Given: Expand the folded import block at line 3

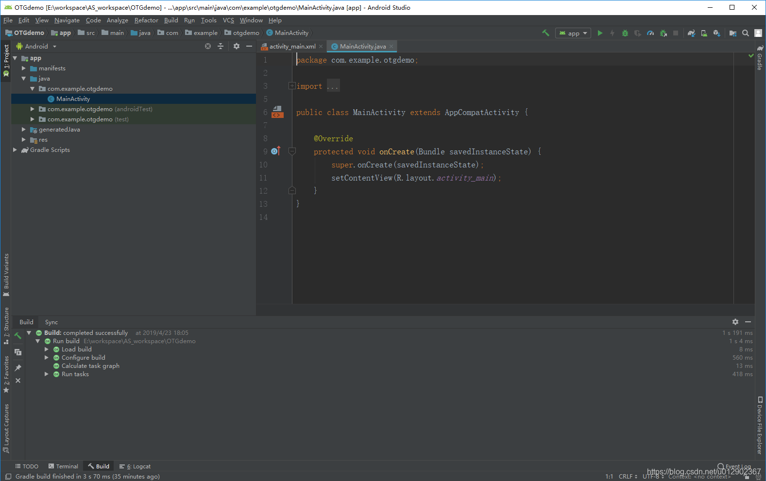Looking at the screenshot, I should [292, 86].
